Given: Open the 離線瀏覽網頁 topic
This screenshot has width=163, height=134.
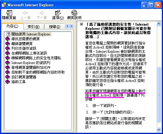Looking at the screenshot, I should tap(22, 44).
